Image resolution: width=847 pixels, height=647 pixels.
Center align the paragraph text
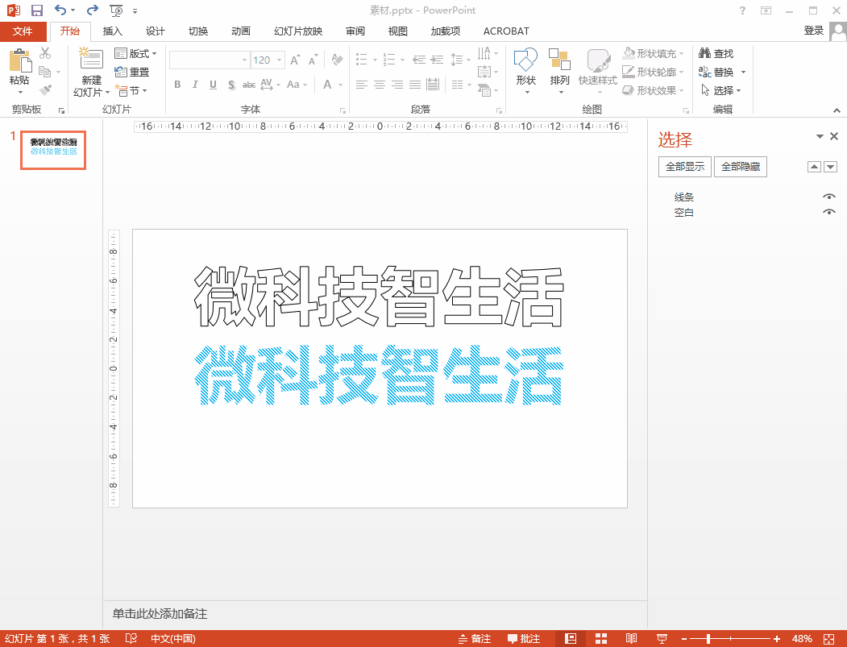point(380,85)
